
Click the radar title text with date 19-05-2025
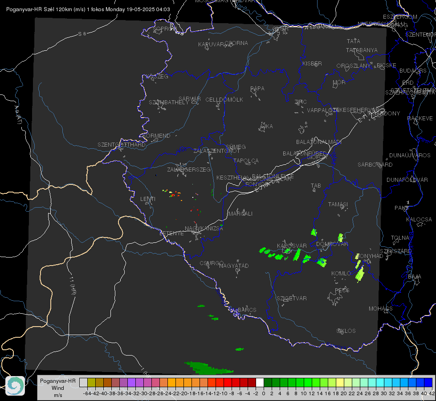[88, 9]
